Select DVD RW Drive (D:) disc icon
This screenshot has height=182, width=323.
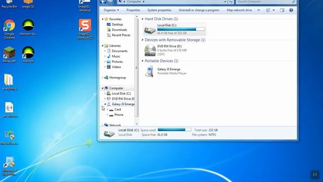click(x=150, y=50)
